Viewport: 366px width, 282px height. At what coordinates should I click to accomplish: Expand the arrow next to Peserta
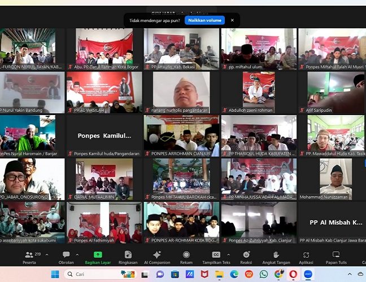click(x=46, y=254)
